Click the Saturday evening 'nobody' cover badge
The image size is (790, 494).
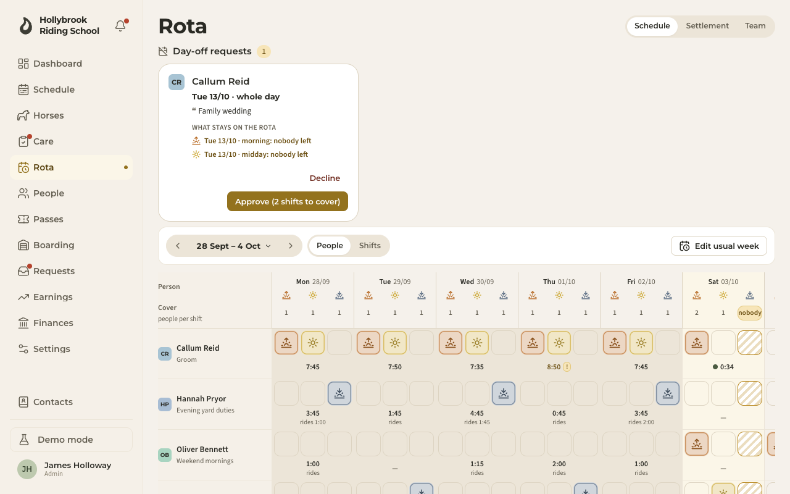(x=750, y=313)
